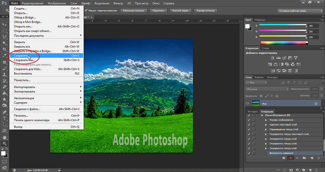This screenshot has height=172, width=325.
Task: Toggle the layer filter switch in Layers panel
Action: click(323, 82)
